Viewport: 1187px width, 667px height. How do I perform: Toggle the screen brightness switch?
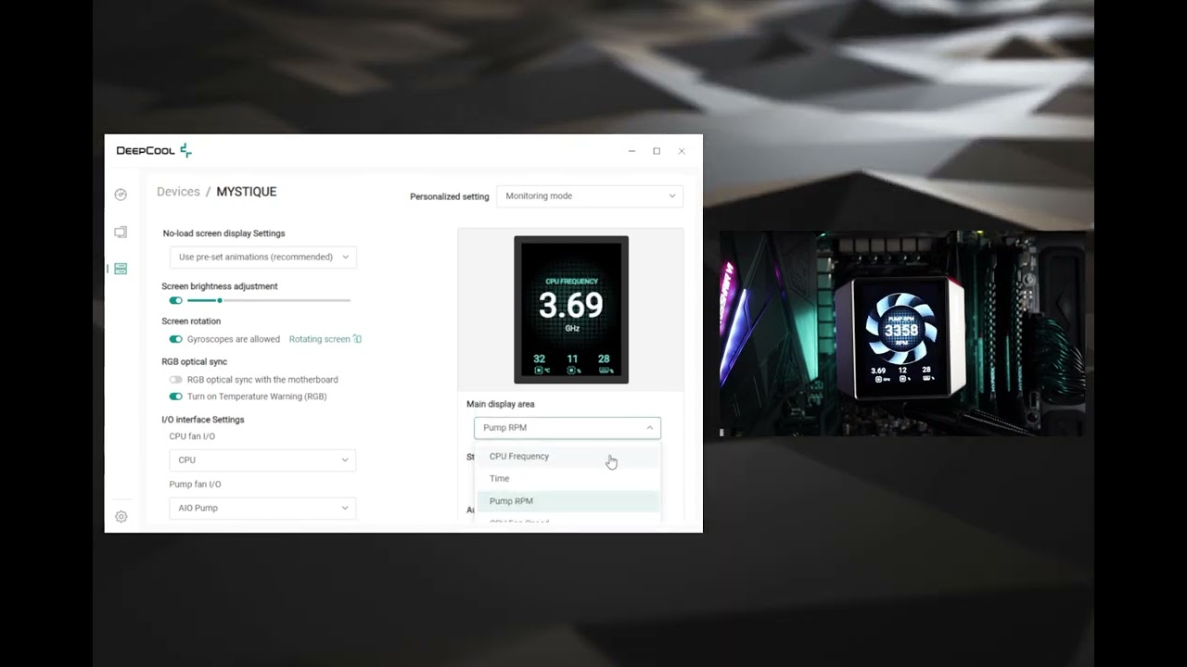[x=175, y=300]
